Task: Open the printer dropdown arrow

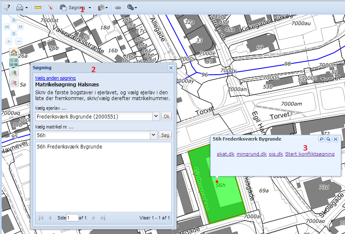Action: tap(27, 8)
